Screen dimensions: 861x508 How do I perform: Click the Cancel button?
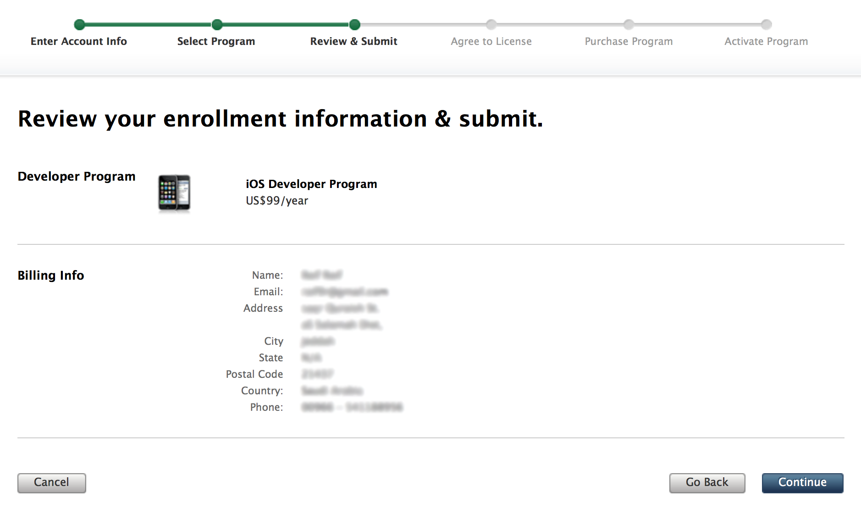point(51,483)
